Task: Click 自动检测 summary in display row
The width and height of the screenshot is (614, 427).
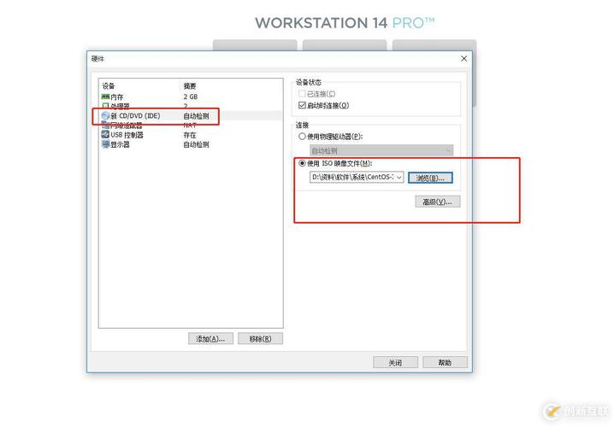Action: coord(196,144)
